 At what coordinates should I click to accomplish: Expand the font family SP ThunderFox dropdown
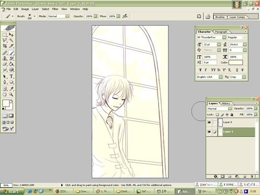coord(224,37)
